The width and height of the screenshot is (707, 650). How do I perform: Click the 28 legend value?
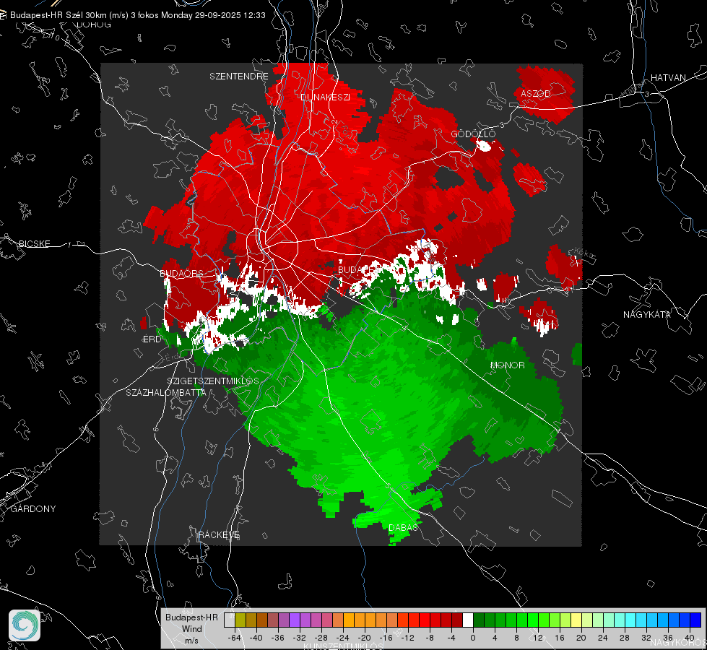pos(625,638)
